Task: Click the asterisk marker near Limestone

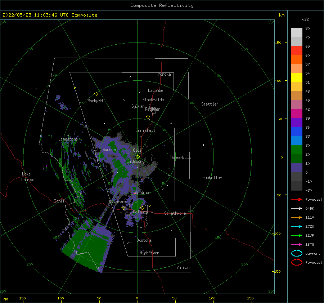Action: point(68,136)
